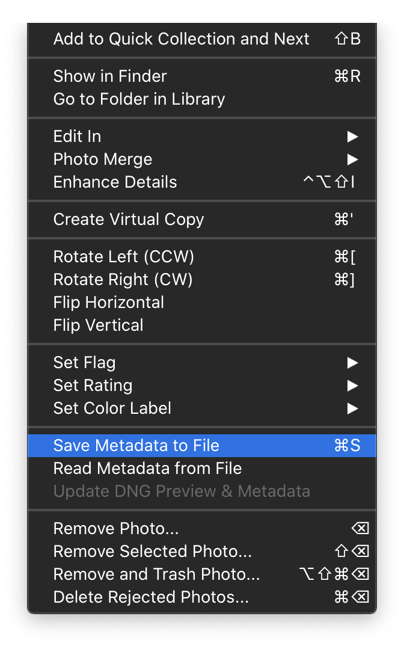Expand the Set Color Label submenu arrow

(x=352, y=408)
